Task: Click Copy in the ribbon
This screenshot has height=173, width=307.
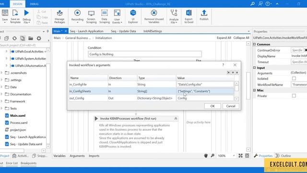Action: coord(42,17)
